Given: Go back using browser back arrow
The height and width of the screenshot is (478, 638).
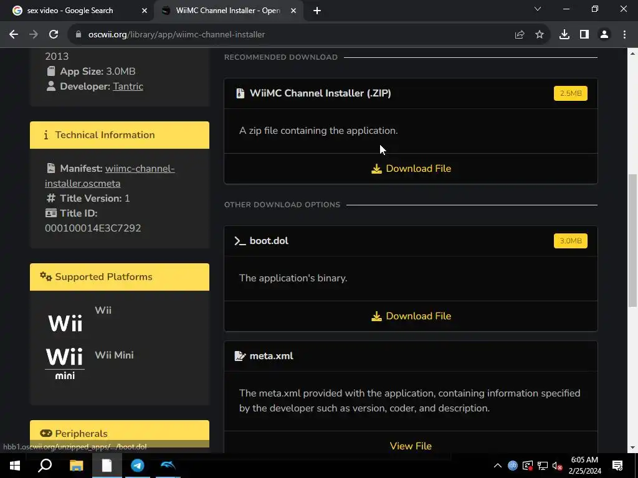Looking at the screenshot, I should [x=14, y=35].
